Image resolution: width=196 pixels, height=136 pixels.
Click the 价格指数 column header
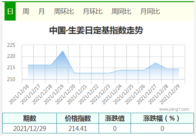[x=78, y=118]
